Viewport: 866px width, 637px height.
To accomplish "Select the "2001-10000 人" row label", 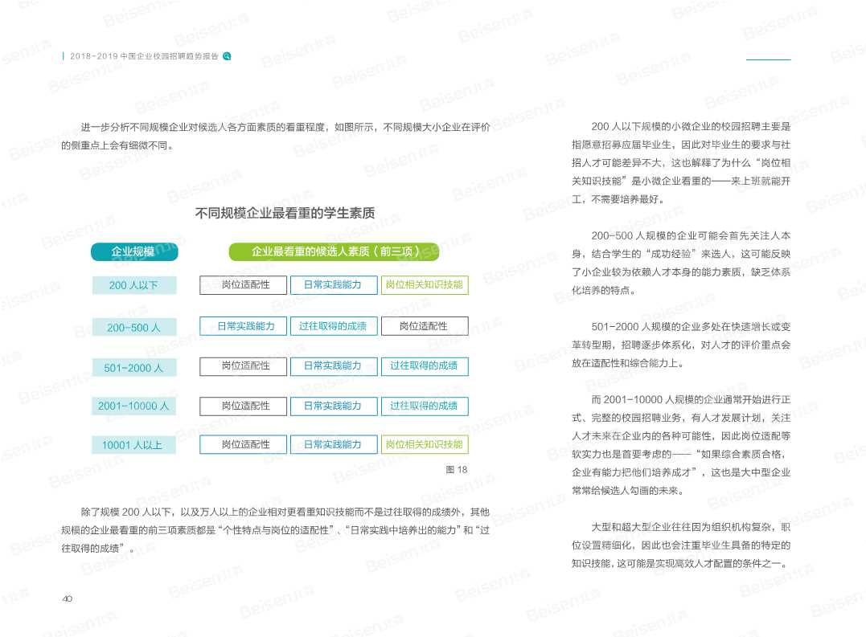I will (133, 406).
